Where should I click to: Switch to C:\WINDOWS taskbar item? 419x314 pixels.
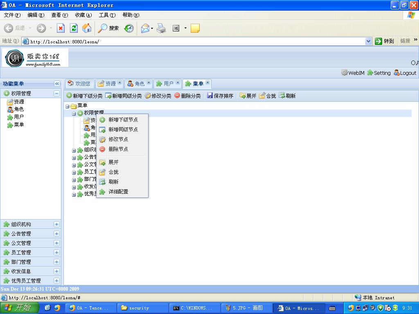tap(195, 308)
